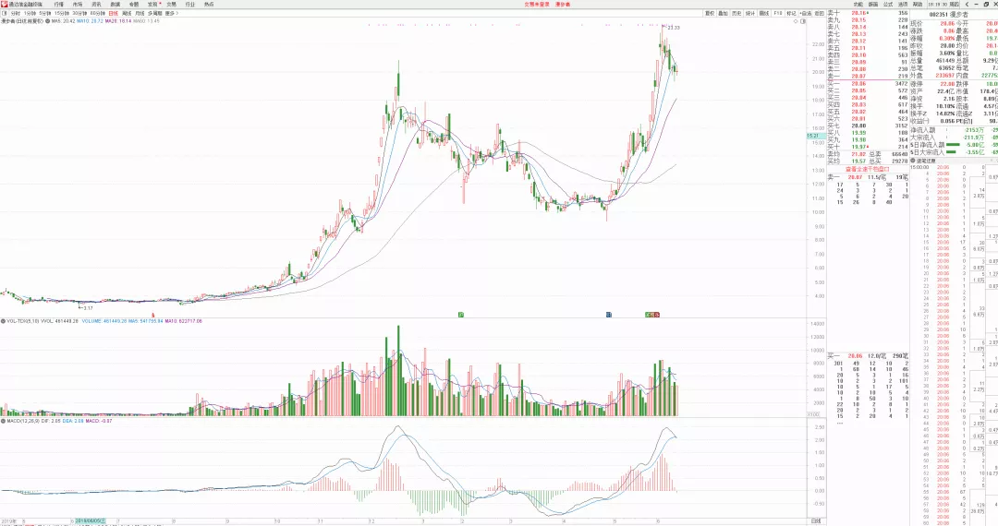Screen dimensions: 998x526
Task: Click the 返回 back button
Action: (x=820, y=13)
